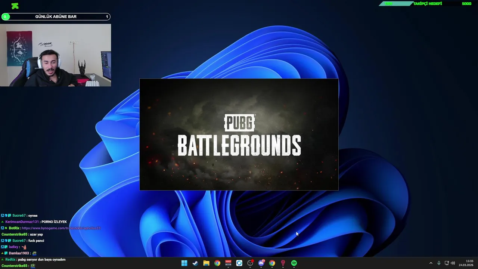Click the BotRix chat username

[14, 228]
